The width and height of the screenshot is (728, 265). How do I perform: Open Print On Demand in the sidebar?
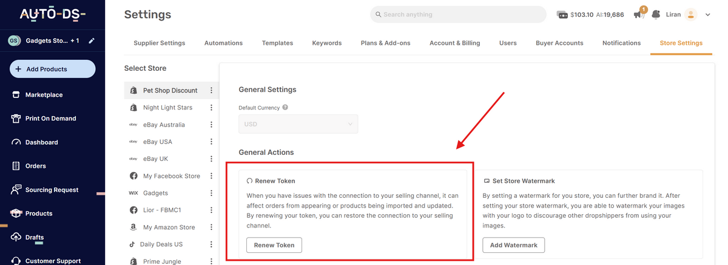pyautogui.click(x=50, y=119)
